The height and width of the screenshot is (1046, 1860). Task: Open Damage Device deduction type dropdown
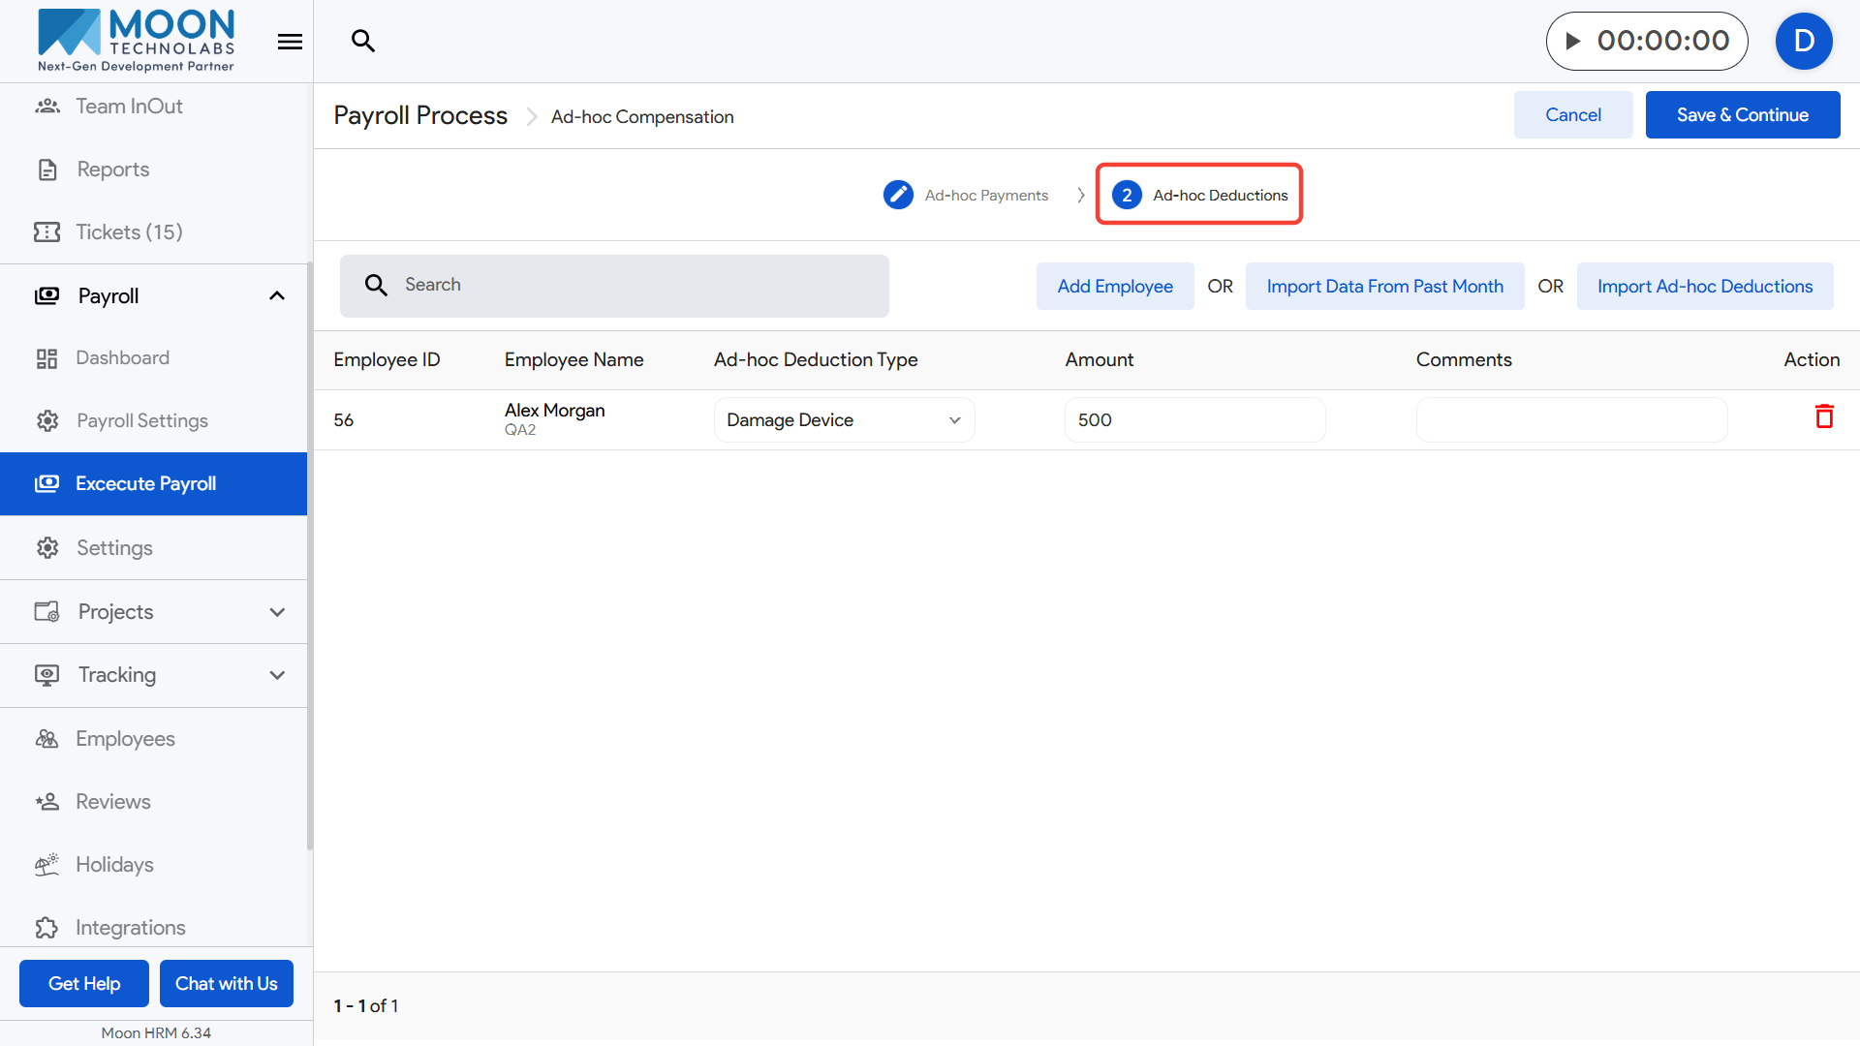point(844,420)
